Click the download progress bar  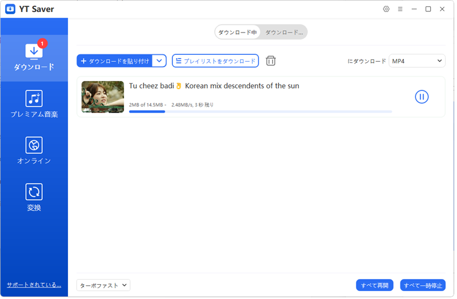coord(260,111)
